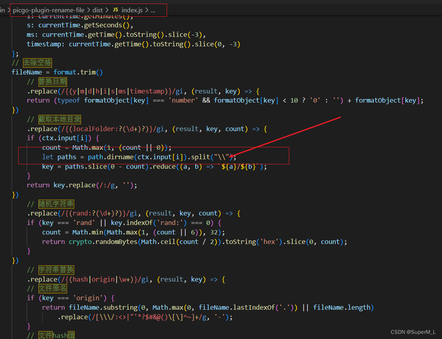Image resolution: width=442 pixels, height=339 pixels.
Task: Expand the breadcrumb ellipsis symbol path
Action: [153, 10]
